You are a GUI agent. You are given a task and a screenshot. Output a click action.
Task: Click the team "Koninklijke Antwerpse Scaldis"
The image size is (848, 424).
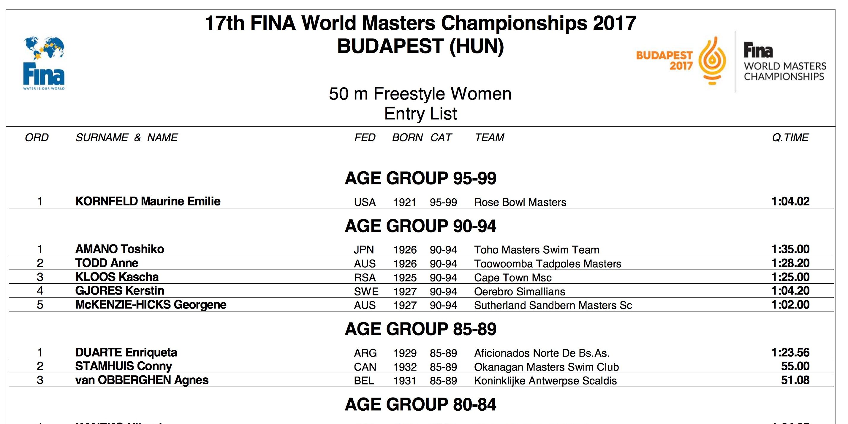[x=545, y=381]
